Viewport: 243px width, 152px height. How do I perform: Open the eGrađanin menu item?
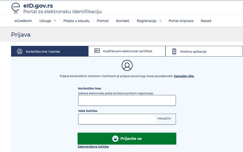click(23, 21)
